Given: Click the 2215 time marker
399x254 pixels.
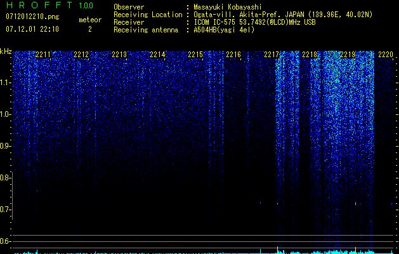Looking at the screenshot, I should (195, 55).
